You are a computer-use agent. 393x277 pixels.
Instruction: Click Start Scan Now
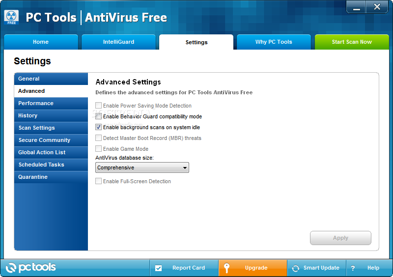352,42
